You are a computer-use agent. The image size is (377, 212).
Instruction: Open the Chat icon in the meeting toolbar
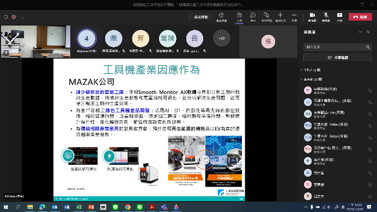tap(253, 17)
